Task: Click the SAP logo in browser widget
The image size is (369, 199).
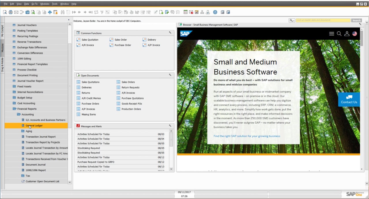Action: (186, 33)
